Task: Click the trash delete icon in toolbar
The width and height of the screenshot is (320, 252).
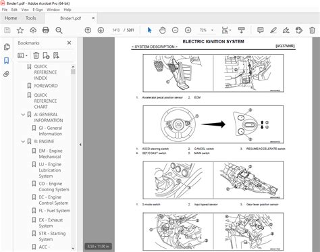Action: (312, 30)
